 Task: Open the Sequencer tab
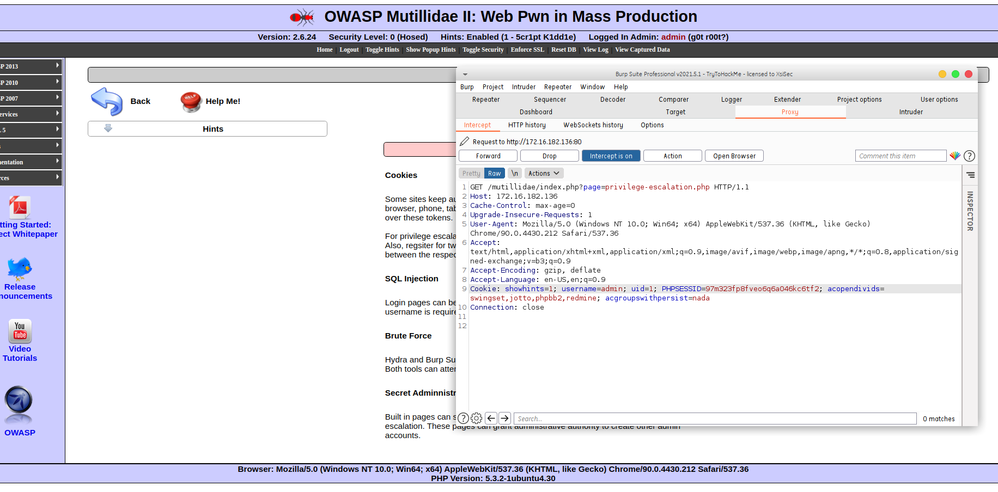[x=550, y=100]
